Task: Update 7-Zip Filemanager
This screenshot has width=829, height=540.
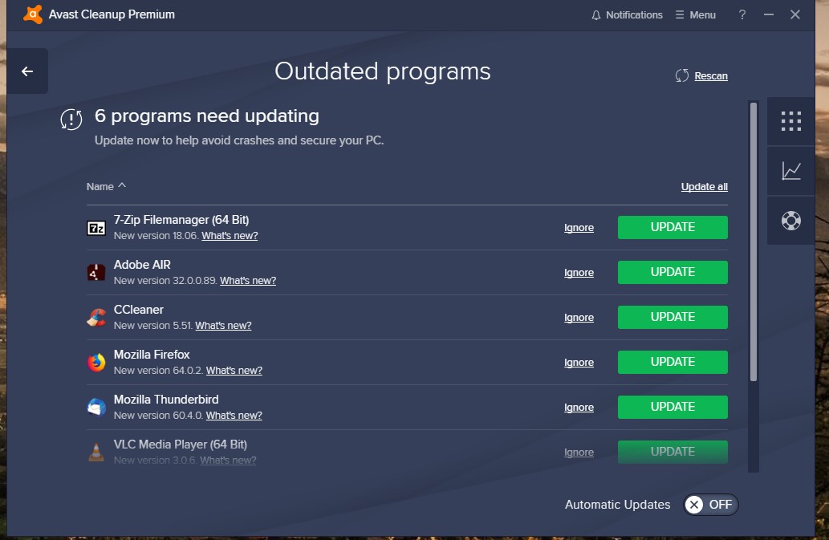Action: click(x=673, y=227)
